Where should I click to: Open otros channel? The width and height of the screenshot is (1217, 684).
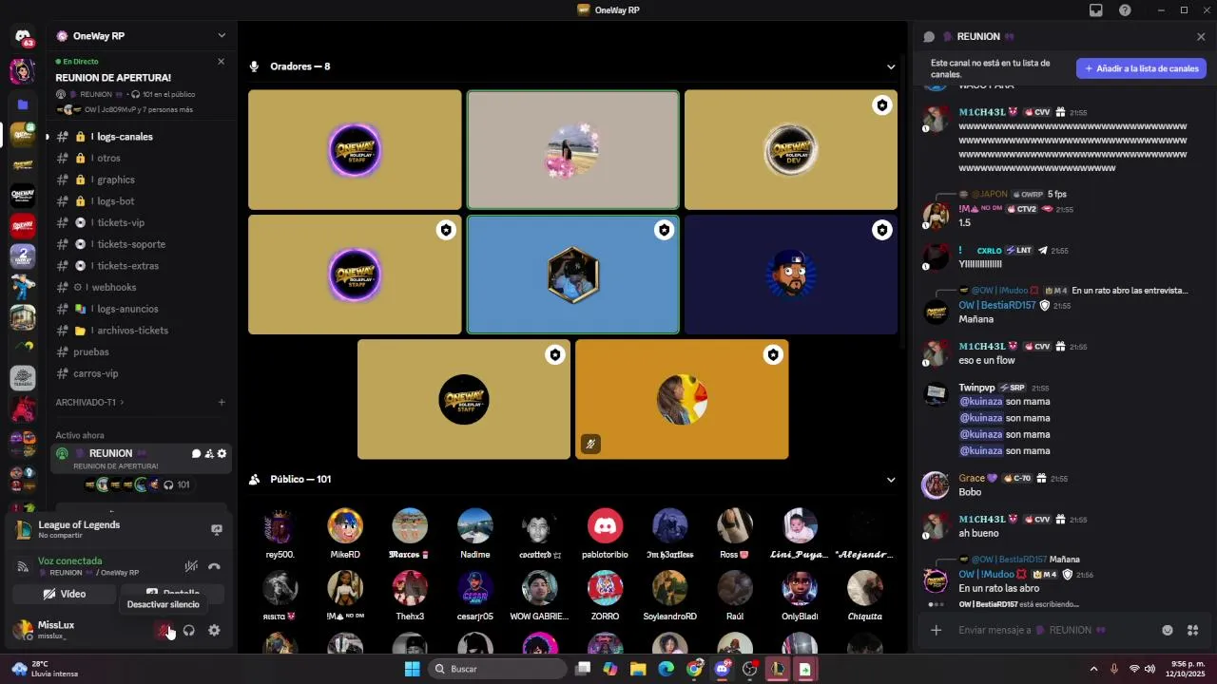pyautogui.click(x=140, y=159)
